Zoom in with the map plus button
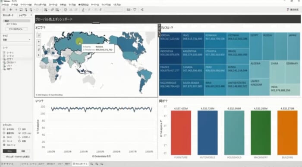This screenshot has height=167, width=302. (39, 42)
